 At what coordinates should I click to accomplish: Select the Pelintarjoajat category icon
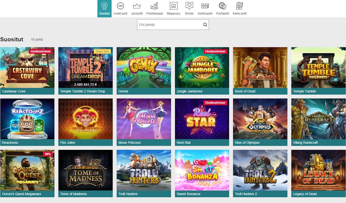point(154,6)
